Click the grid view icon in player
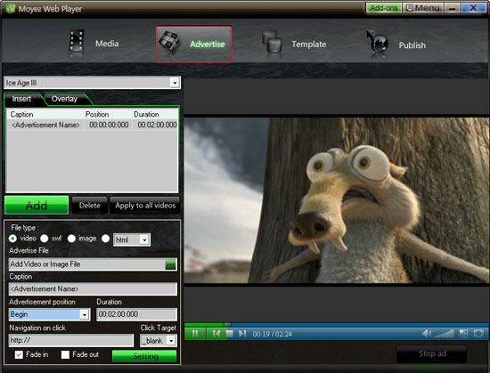This screenshot has width=490, height=373. point(464,334)
